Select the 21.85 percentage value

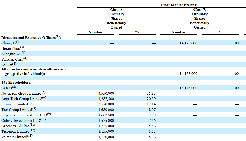pos(151,93)
